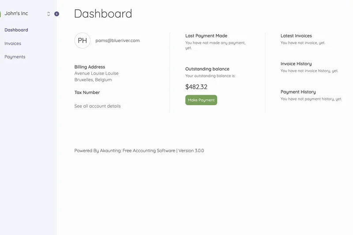The width and height of the screenshot is (353, 235).
Task: Open the See all account details link
Action: click(x=98, y=106)
